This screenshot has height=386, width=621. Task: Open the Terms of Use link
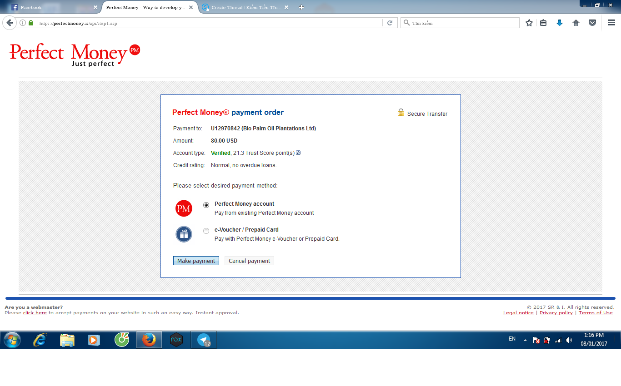596,312
